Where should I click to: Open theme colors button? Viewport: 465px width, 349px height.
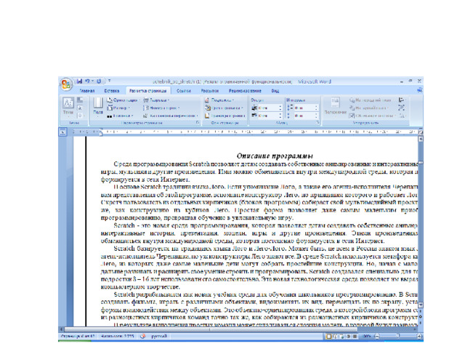tap(80, 100)
